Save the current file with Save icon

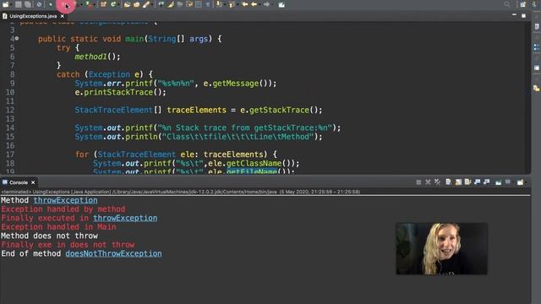click(19, 4)
